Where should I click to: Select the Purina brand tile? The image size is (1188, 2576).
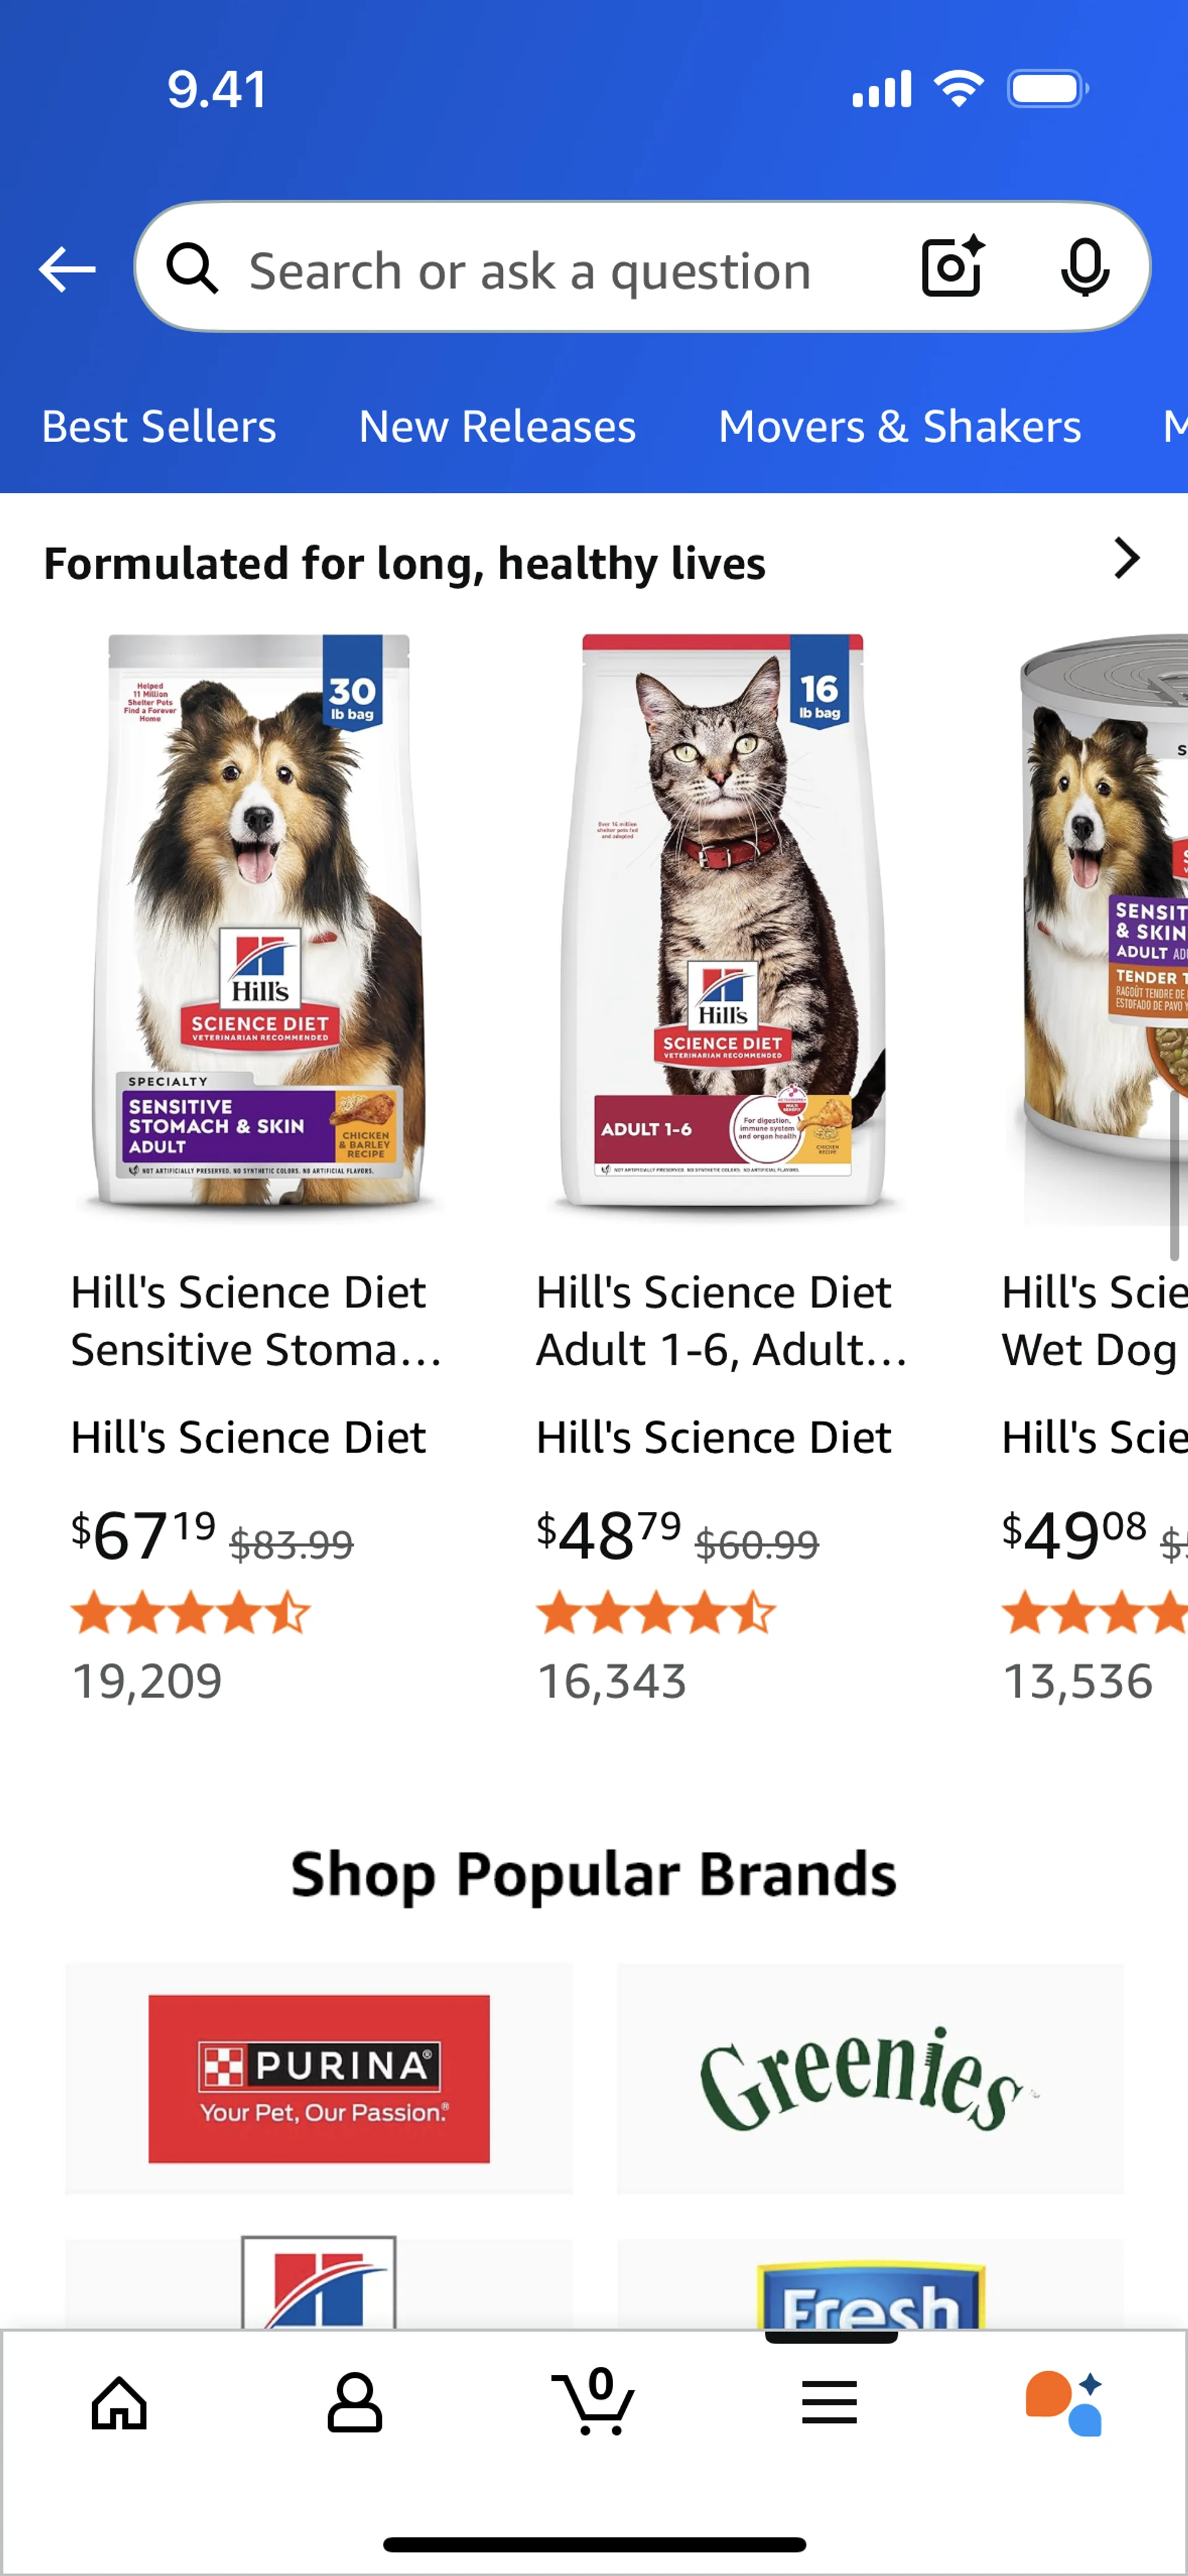pyautogui.click(x=319, y=2078)
